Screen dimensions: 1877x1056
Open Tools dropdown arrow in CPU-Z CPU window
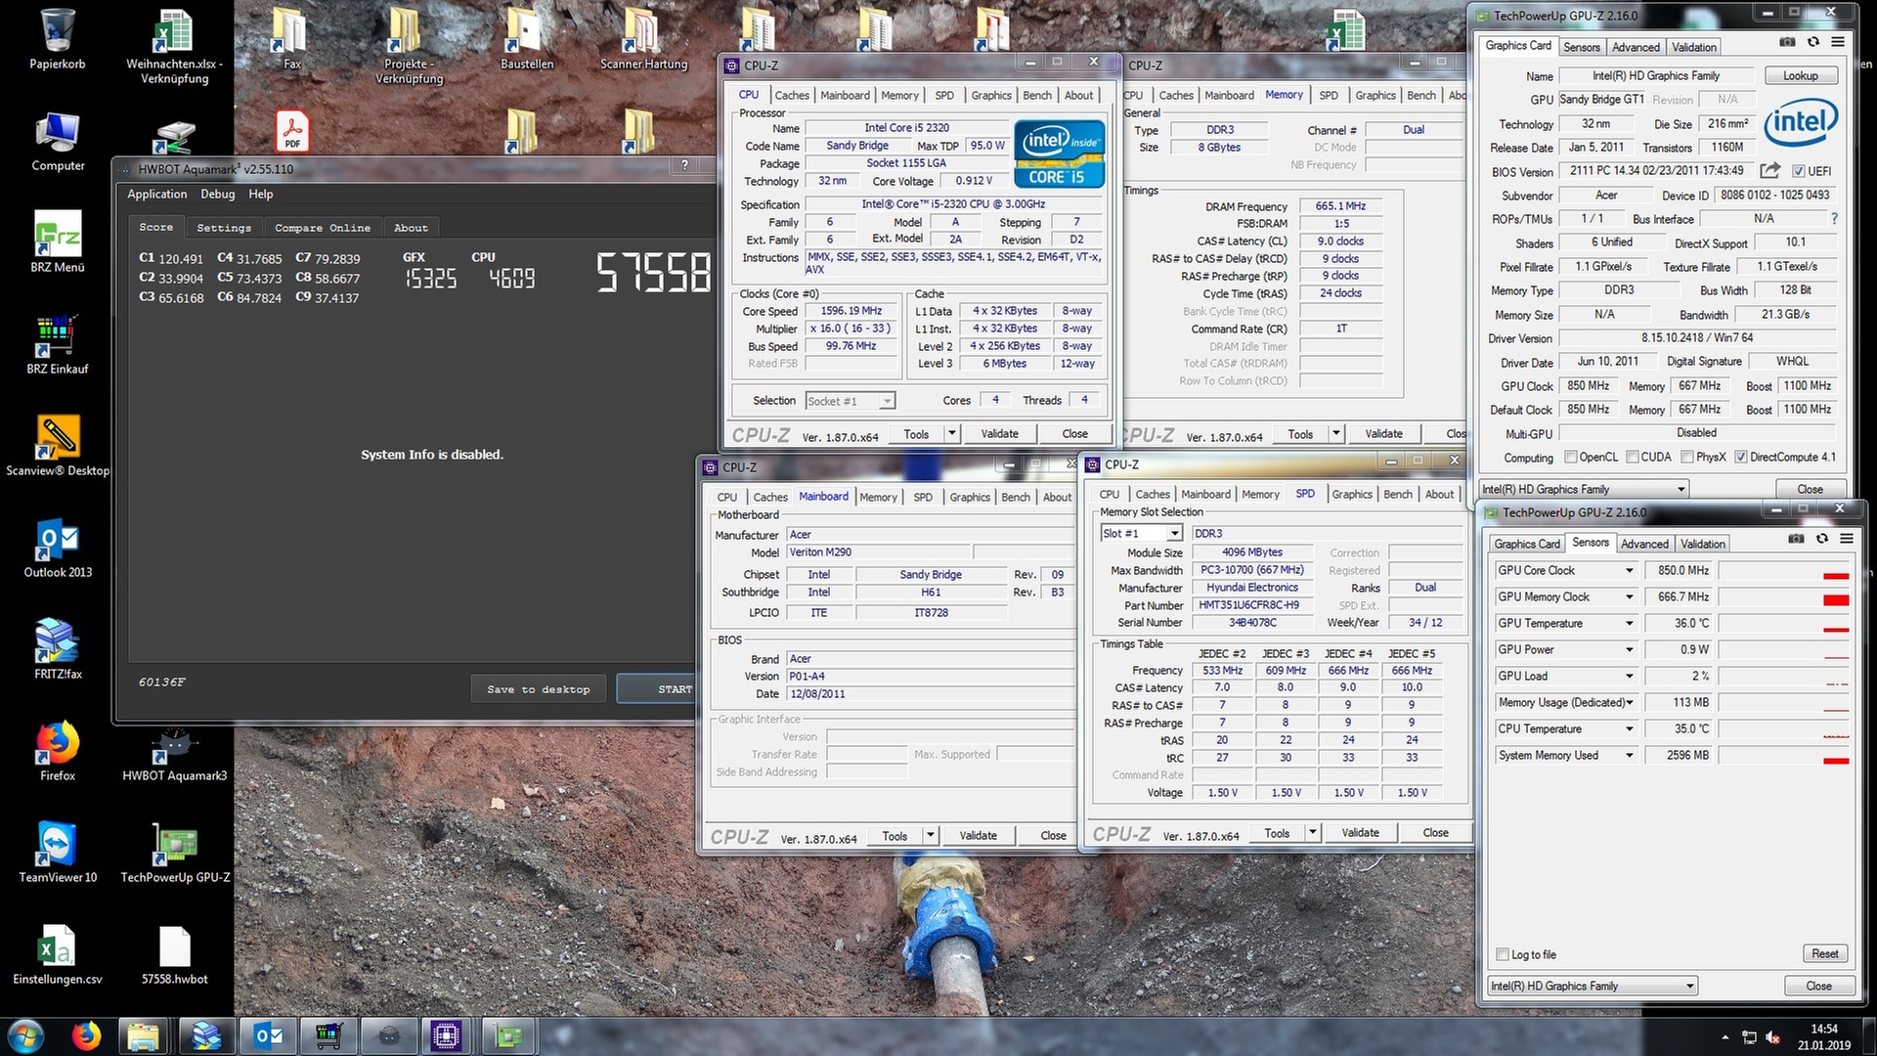(x=951, y=433)
